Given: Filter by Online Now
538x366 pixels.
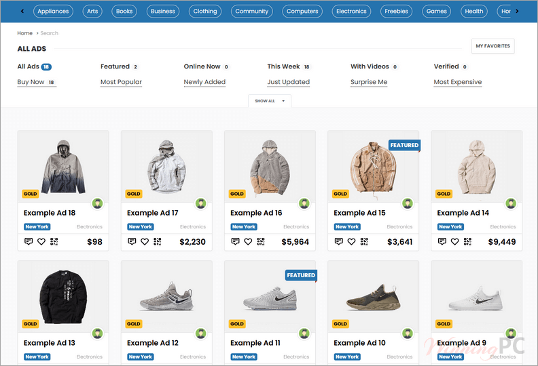Looking at the screenshot, I should [x=207, y=66].
